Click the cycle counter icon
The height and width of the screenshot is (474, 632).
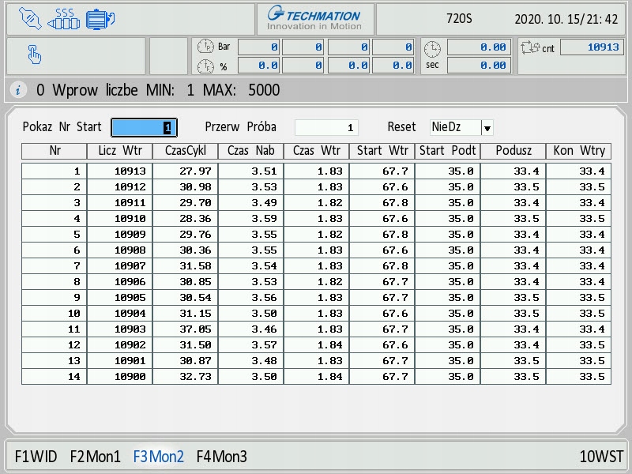[529, 48]
